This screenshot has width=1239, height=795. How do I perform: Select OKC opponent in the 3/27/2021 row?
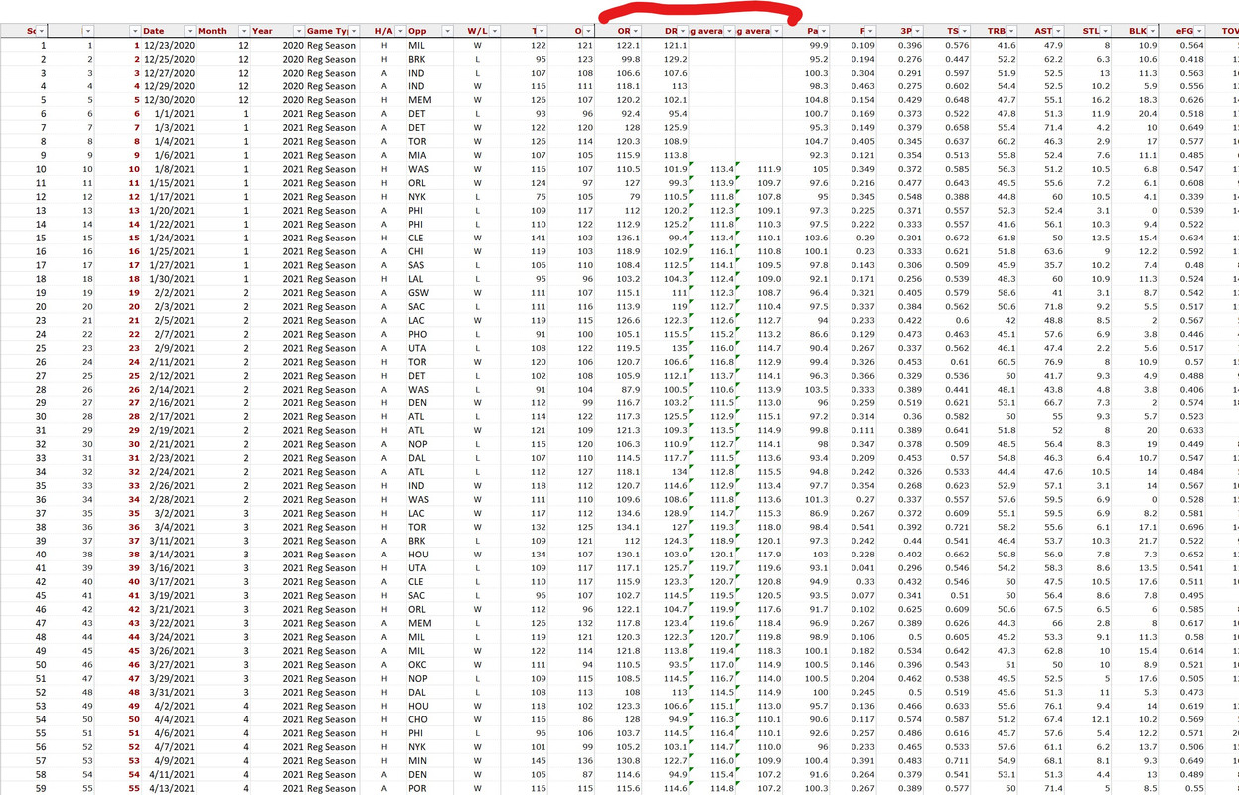tap(430, 665)
